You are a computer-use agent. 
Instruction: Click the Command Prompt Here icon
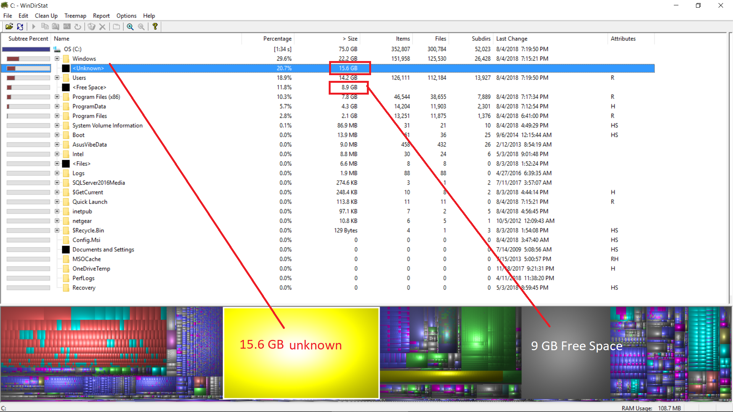(x=67, y=27)
